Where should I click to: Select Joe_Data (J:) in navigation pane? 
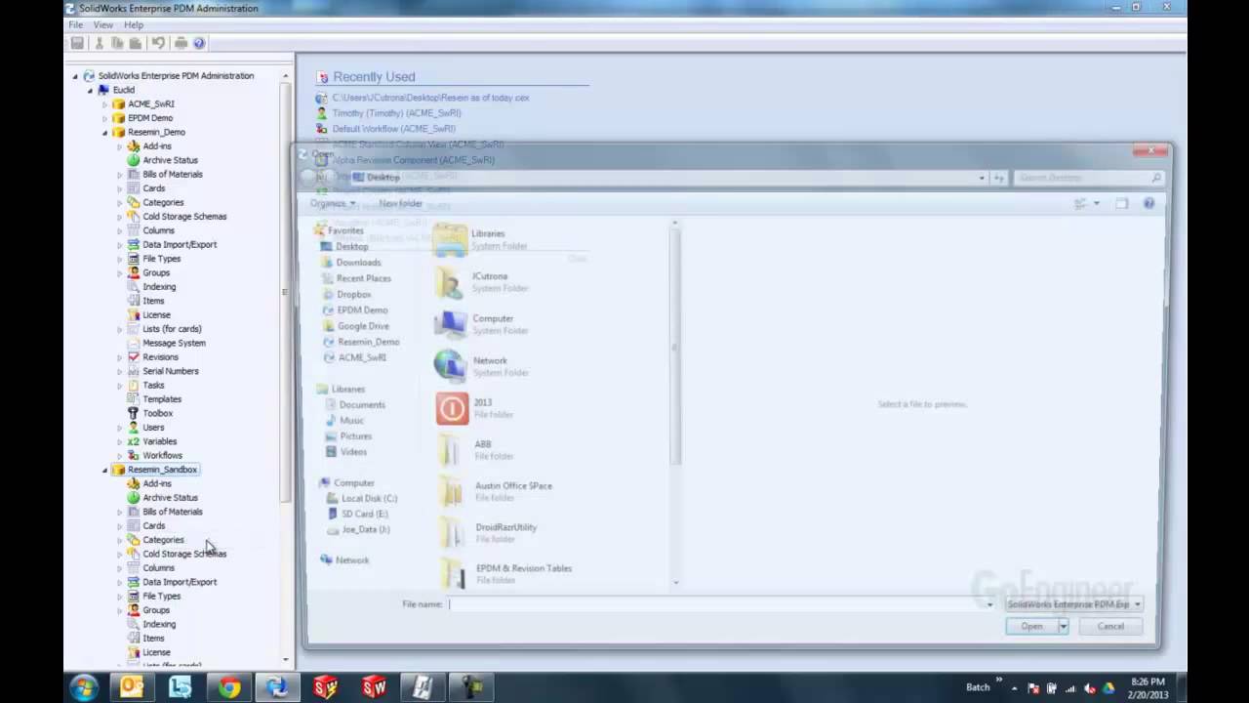pos(365,529)
